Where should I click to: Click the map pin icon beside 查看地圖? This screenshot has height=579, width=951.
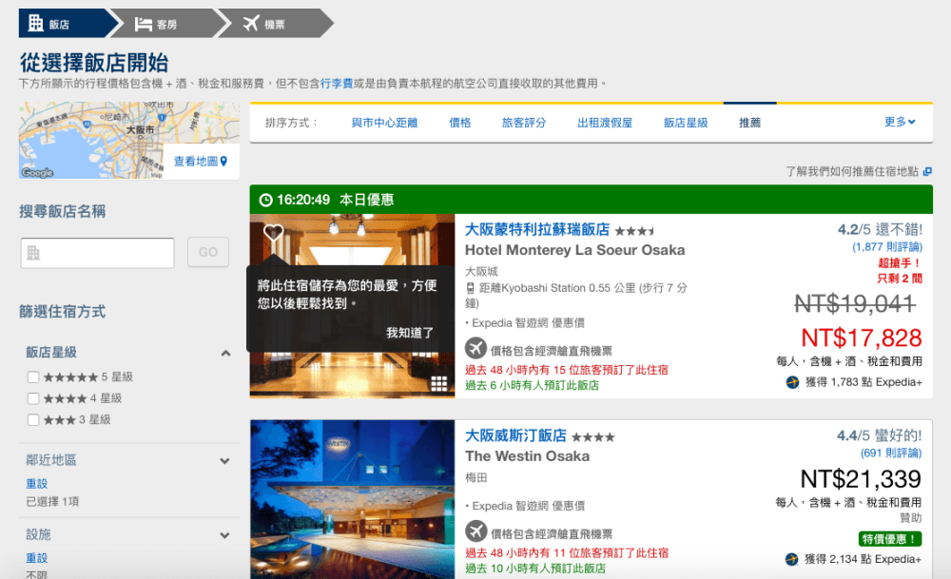point(223,162)
